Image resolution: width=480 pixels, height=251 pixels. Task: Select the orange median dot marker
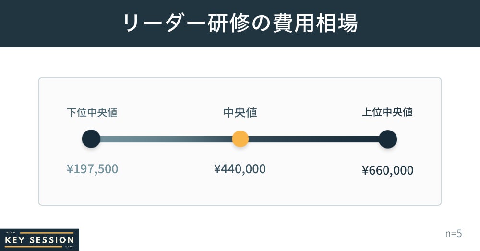click(240, 139)
